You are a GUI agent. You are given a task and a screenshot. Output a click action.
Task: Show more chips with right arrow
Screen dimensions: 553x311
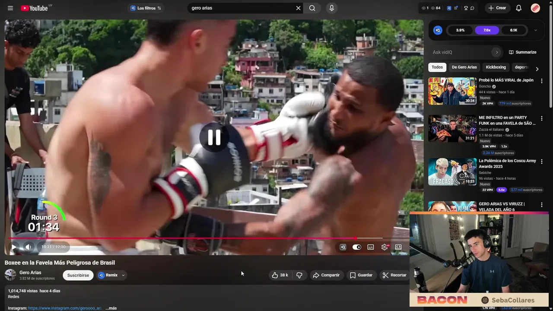click(x=537, y=69)
